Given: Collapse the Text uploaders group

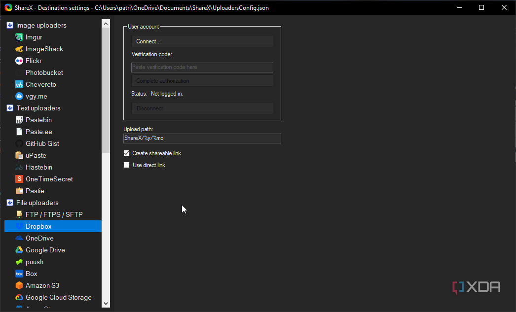Looking at the screenshot, I should [9, 108].
